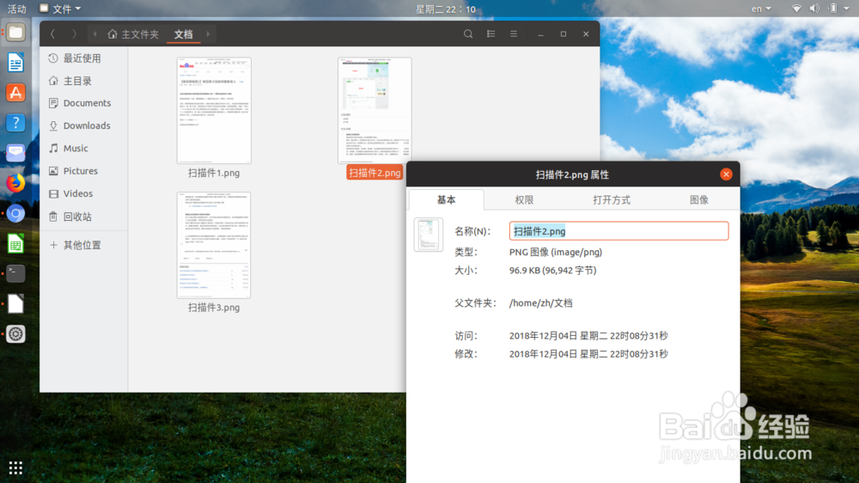Open Videos in the sidebar
This screenshot has height=483, width=859.
(x=84, y=193)
